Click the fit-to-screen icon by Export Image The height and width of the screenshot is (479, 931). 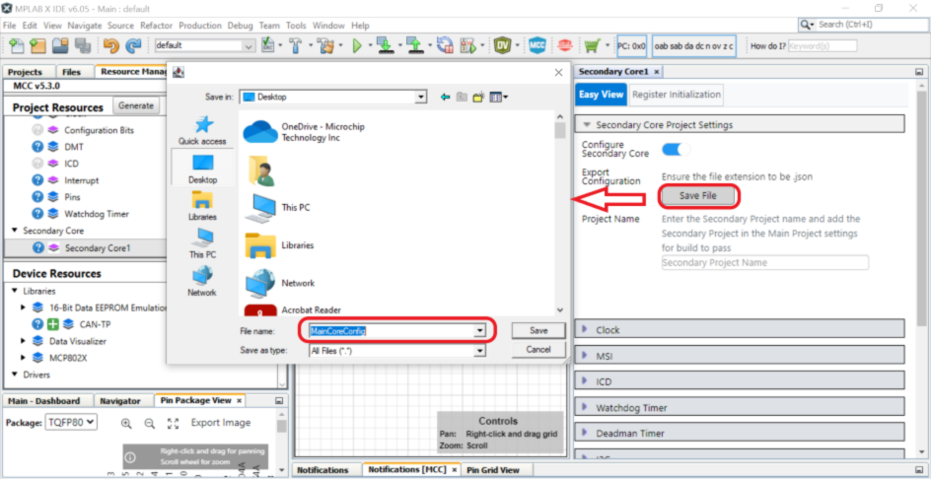pyautogui.click(x=174, y=423)
